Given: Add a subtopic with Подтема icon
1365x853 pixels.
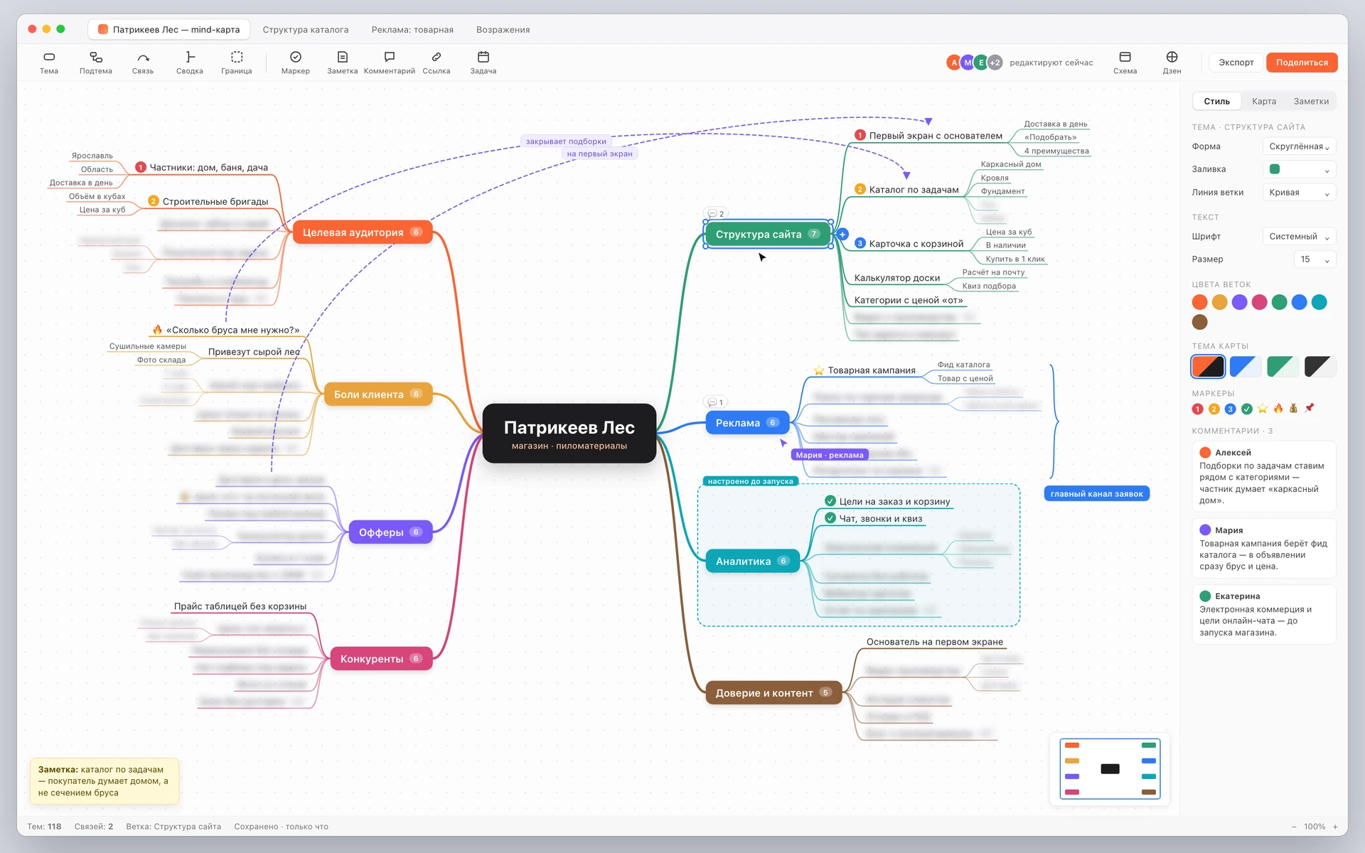Looking at the screenshot, I should pyautogui.click(x=96, y=63).
